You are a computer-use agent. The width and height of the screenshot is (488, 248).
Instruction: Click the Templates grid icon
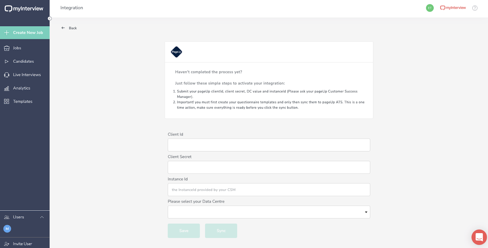[x=7, y=101]
